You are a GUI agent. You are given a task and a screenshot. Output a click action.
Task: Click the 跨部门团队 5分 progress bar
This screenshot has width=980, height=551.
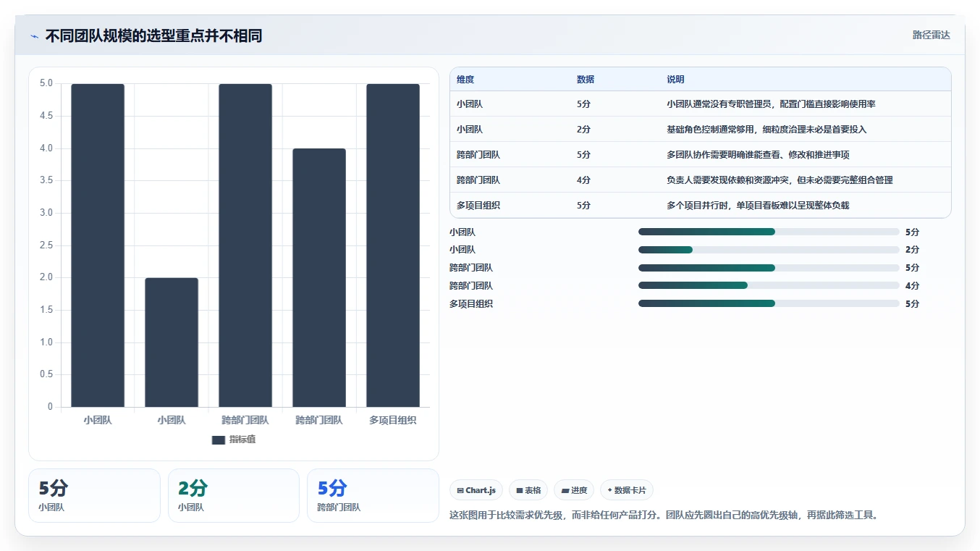(769, 268)
